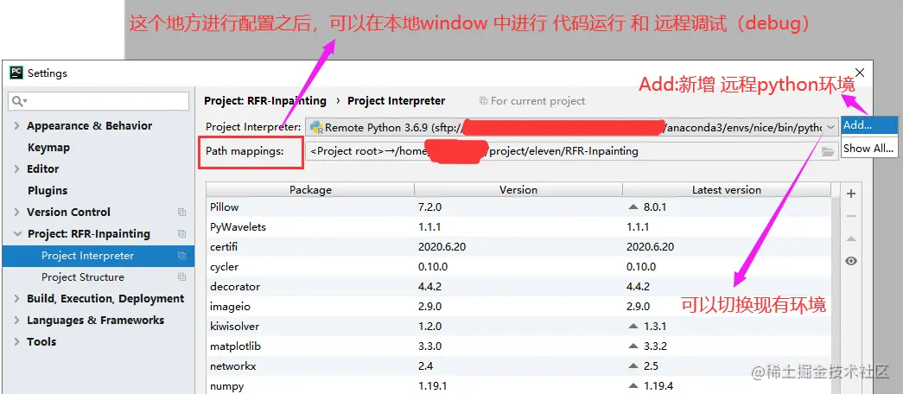
Task: Select the numpy package name
Action: (227, 386)
